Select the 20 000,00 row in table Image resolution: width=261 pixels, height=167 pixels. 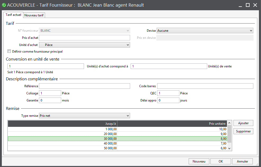(x=119, y=134)
